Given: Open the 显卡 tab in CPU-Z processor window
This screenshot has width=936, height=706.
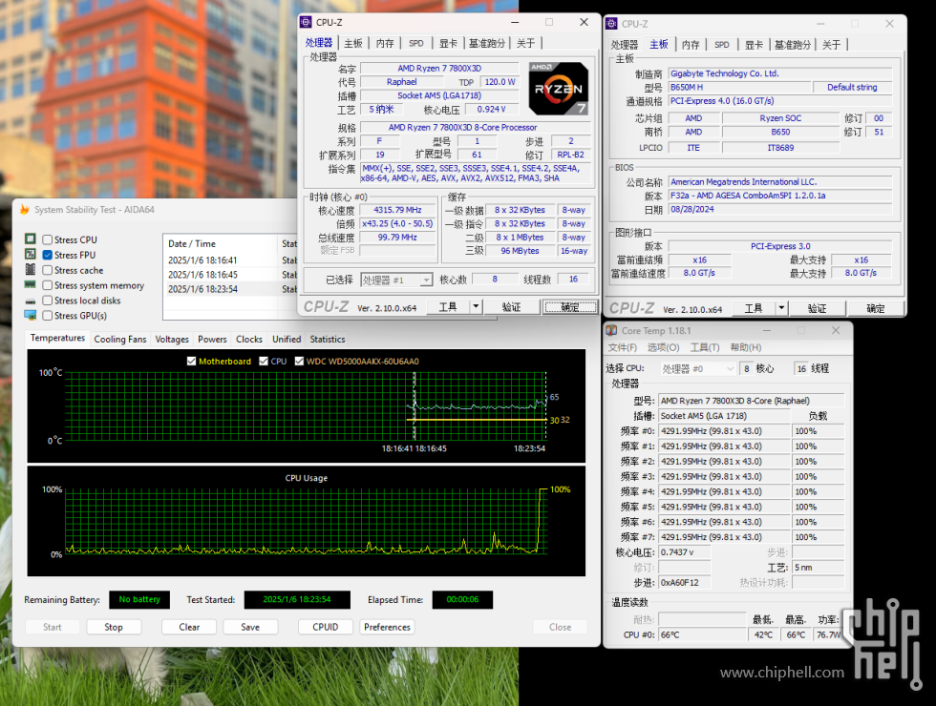Looking at the screenshot, I should 448,44.
